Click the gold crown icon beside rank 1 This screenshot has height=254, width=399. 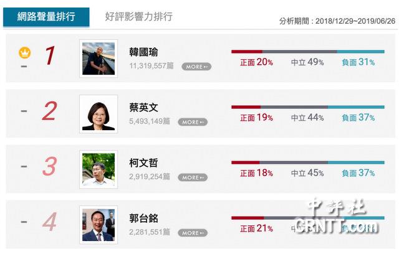[25, 53]
